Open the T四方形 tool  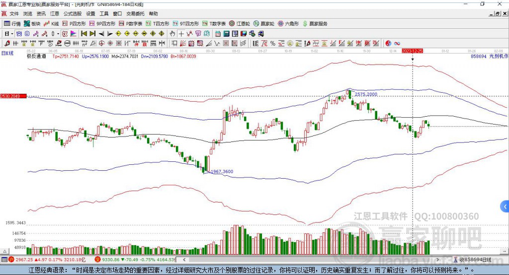pos(158,24)
